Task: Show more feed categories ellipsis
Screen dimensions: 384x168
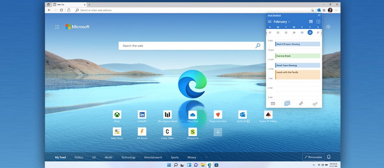Action: 207,157
